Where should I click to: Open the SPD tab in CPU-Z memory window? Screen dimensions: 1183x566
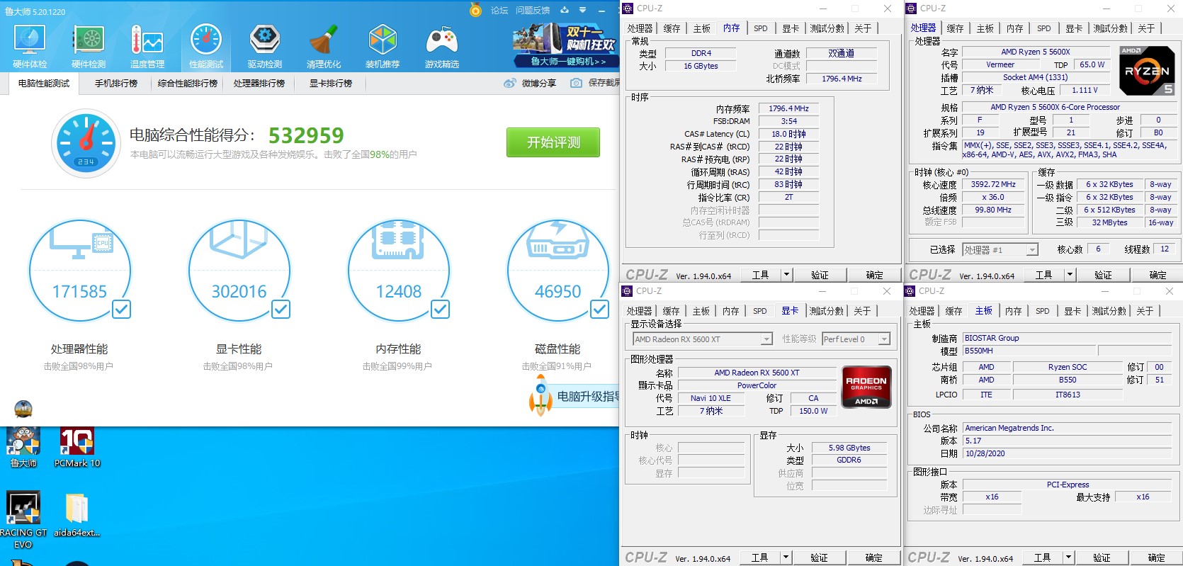[x=760, y=28]
